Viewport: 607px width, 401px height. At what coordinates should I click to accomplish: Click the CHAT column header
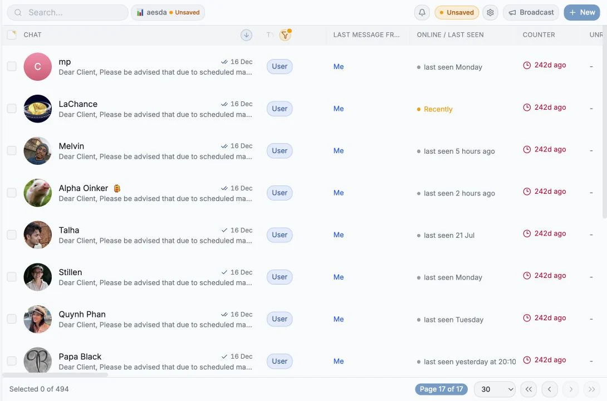pos(32,35)
